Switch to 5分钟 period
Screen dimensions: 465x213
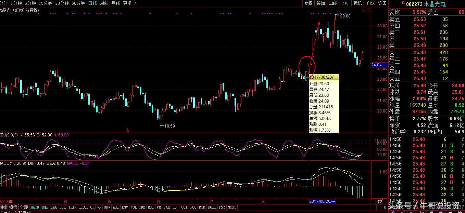click(30, 3)
